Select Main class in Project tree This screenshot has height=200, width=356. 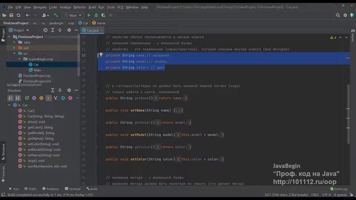(35, 70)
